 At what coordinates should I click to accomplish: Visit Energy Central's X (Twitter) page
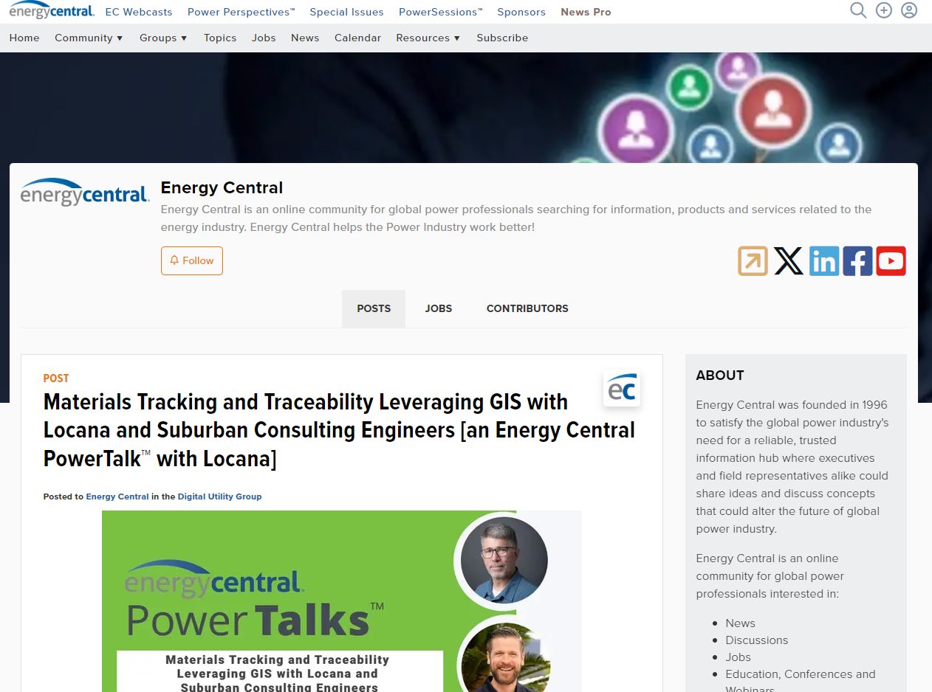[788, 261]
